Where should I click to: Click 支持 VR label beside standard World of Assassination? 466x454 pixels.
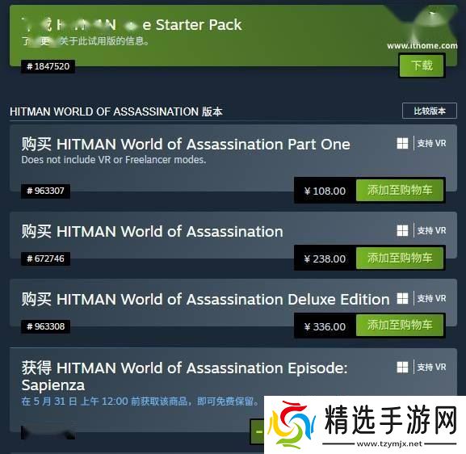point(431,231)
